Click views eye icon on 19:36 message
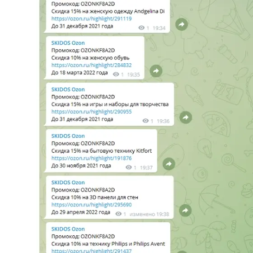Viewport: 253px width, 253px height. point(145,121)
